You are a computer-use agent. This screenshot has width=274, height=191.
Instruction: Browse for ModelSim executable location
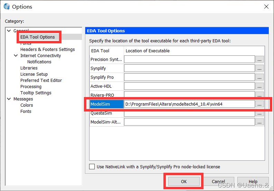(x=259, y=104)
